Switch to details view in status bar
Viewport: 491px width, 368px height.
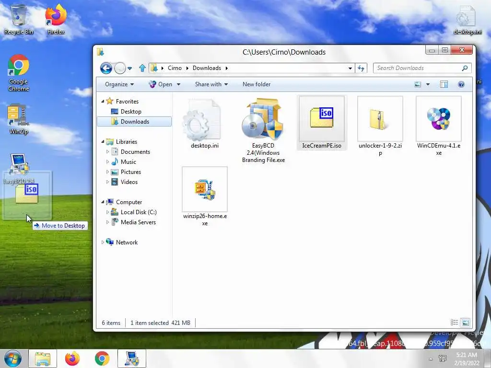[x=454, y=322]
